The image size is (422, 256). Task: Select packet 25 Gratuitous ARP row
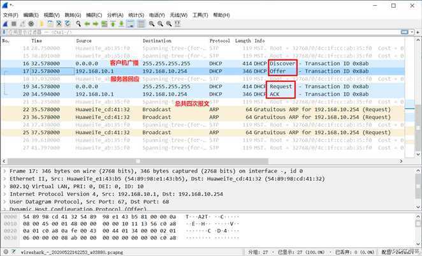tap(202, 132)
